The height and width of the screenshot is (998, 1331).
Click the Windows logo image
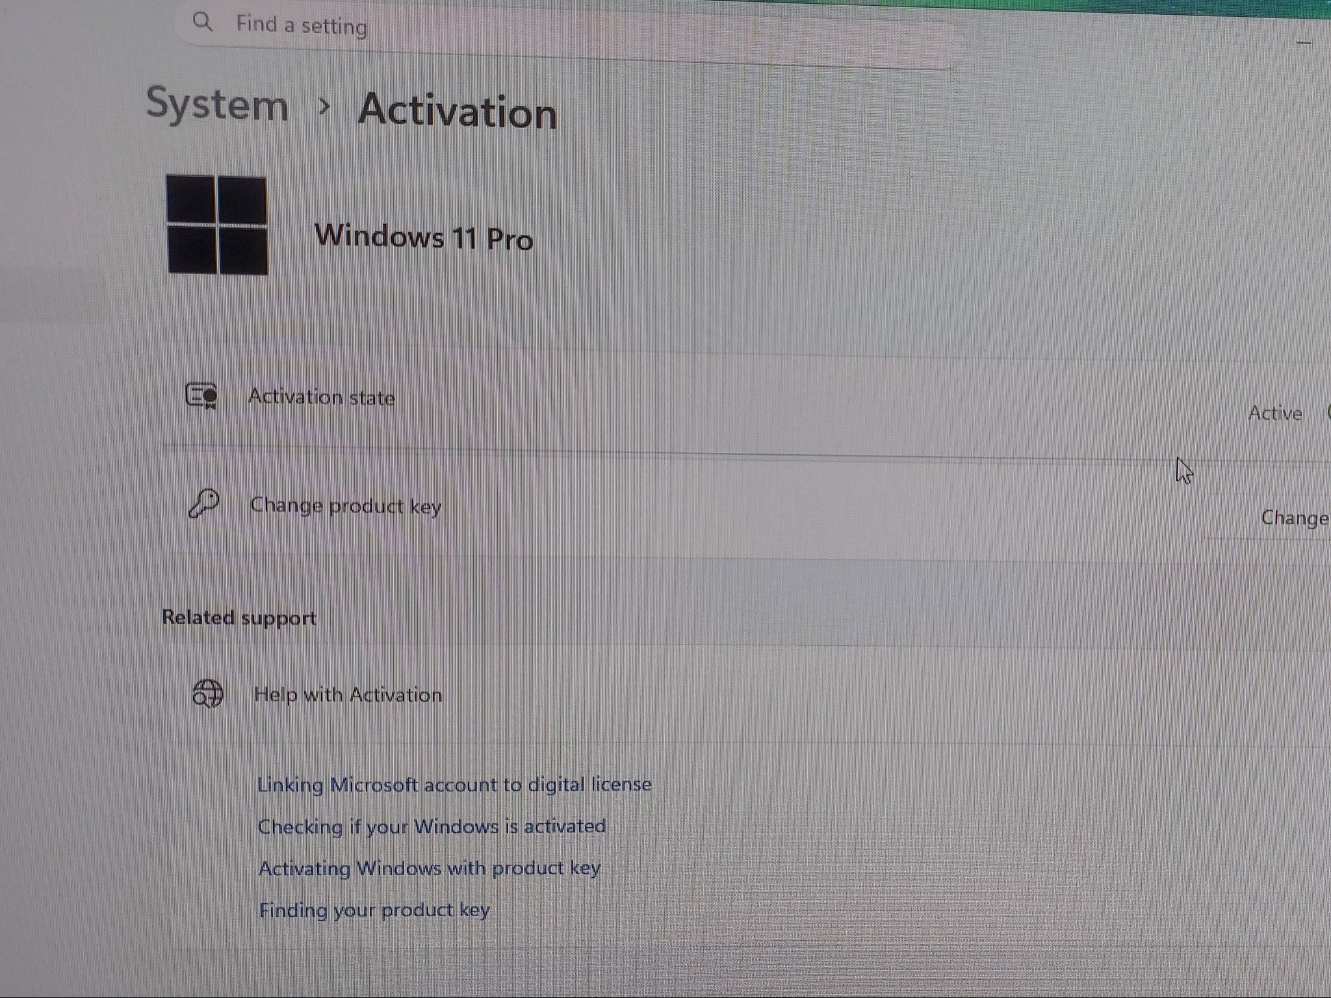(x=216, y=224)
